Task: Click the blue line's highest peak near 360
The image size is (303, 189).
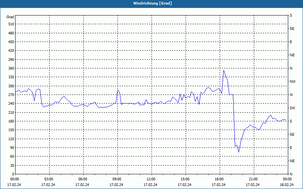Action: click(223, 70)
